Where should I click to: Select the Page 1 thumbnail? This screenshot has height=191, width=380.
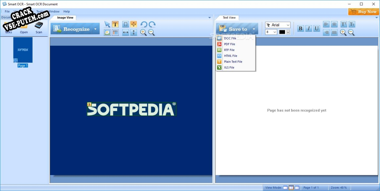point(23,52)
